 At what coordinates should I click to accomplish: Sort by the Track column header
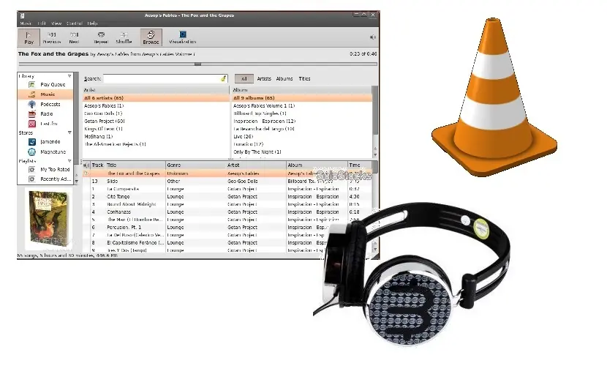(97, 165)
